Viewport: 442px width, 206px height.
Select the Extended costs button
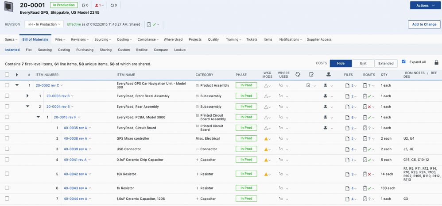386,63
